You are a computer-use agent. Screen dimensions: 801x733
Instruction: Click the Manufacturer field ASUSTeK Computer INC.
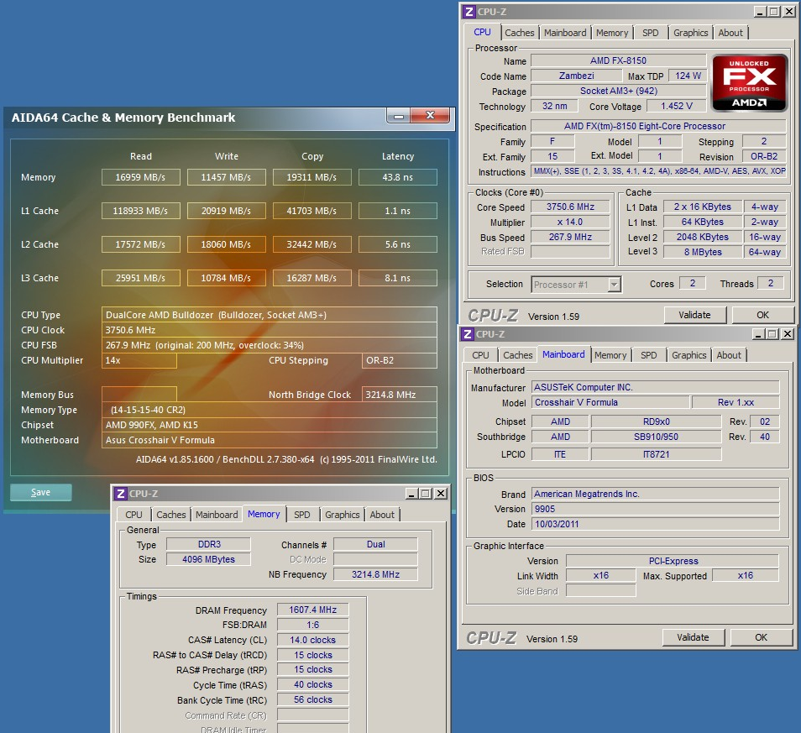point(656,387)
